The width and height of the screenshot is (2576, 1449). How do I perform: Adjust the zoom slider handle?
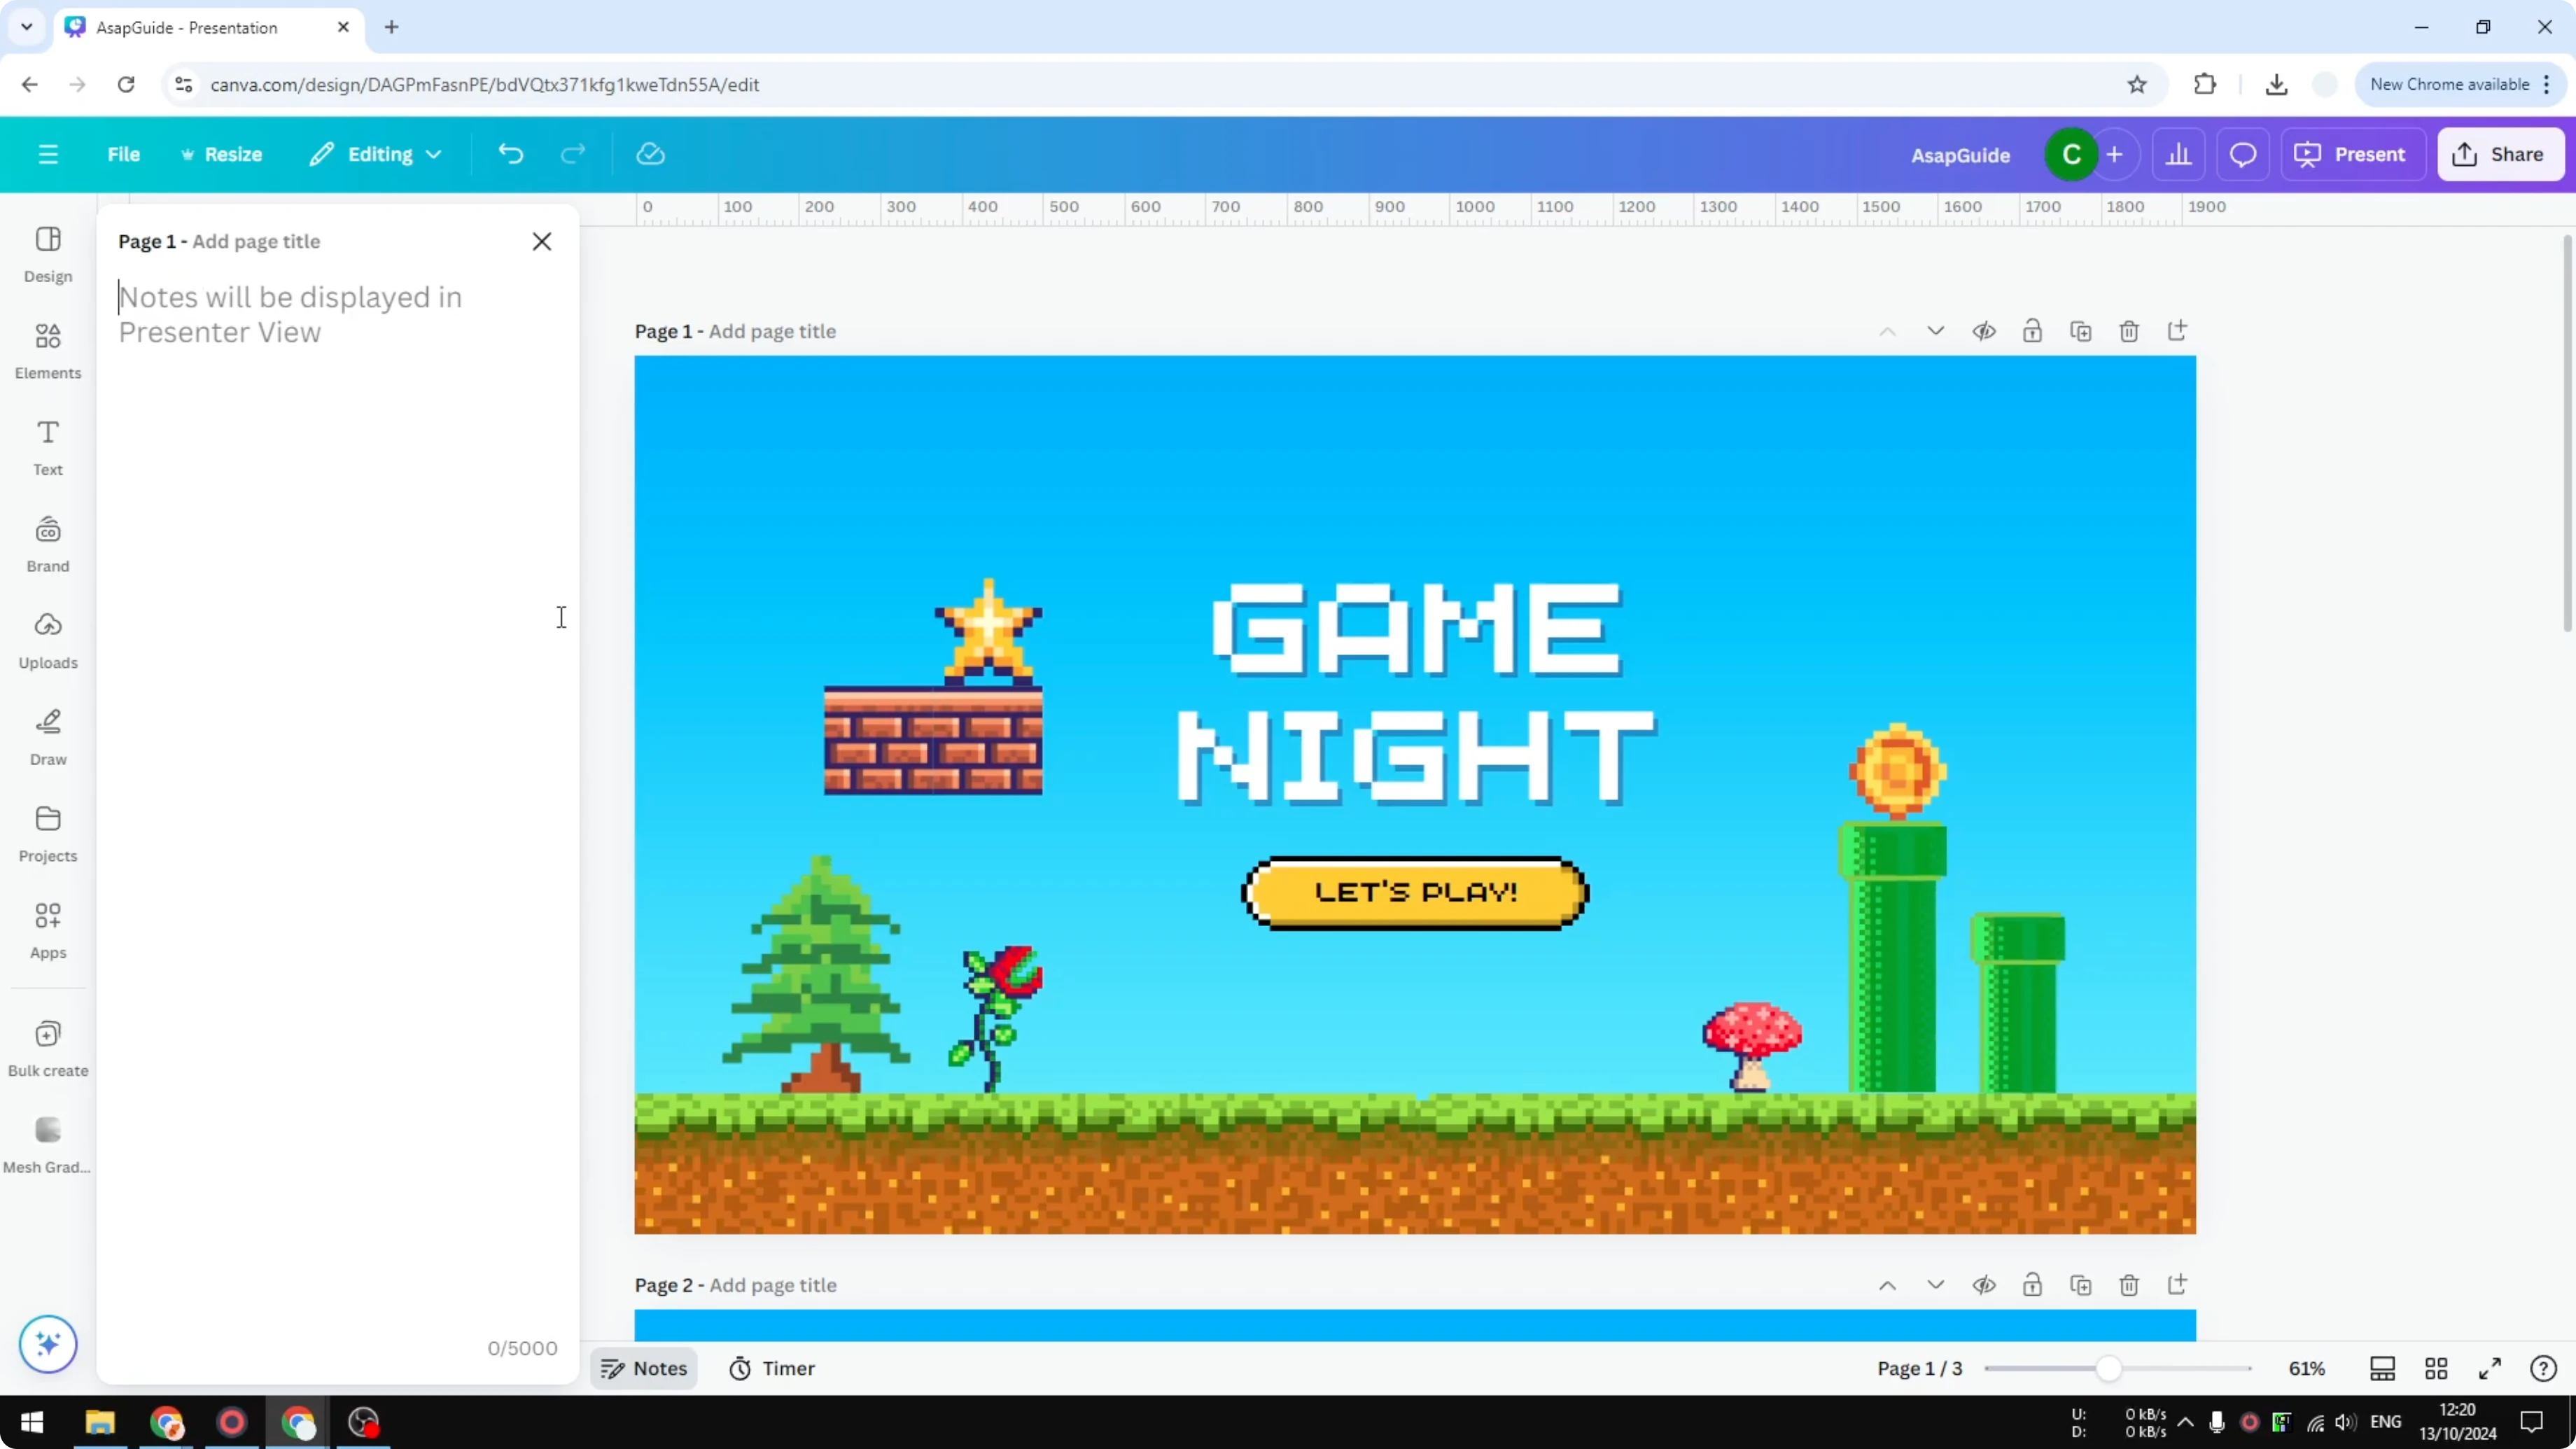2108,1368
